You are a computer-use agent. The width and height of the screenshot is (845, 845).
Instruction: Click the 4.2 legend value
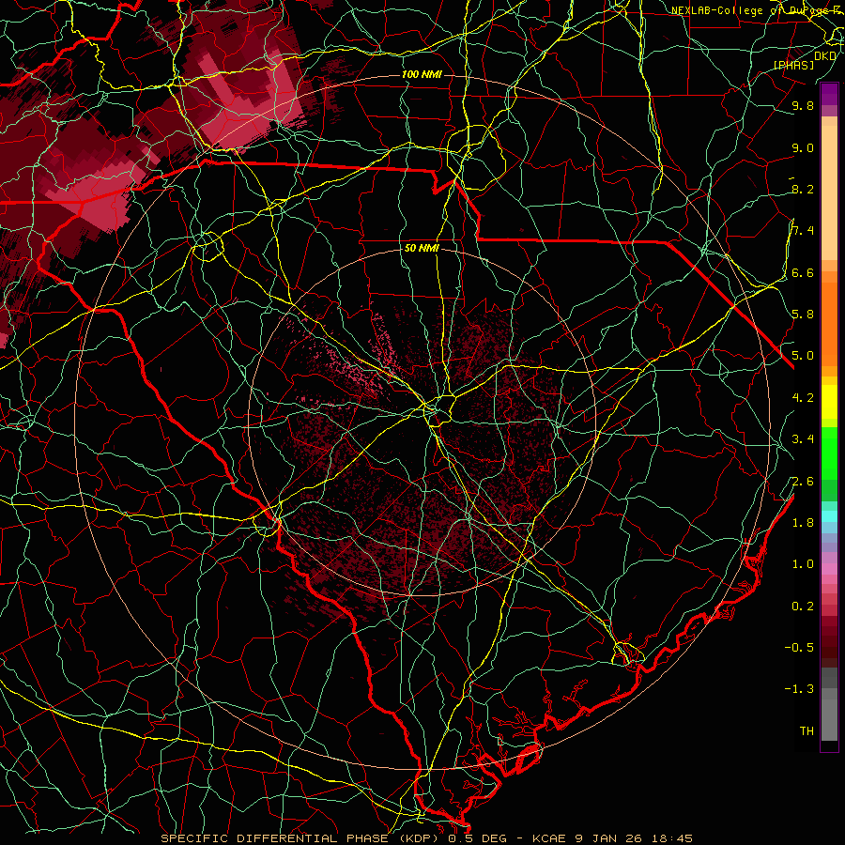tap(803, 397)
